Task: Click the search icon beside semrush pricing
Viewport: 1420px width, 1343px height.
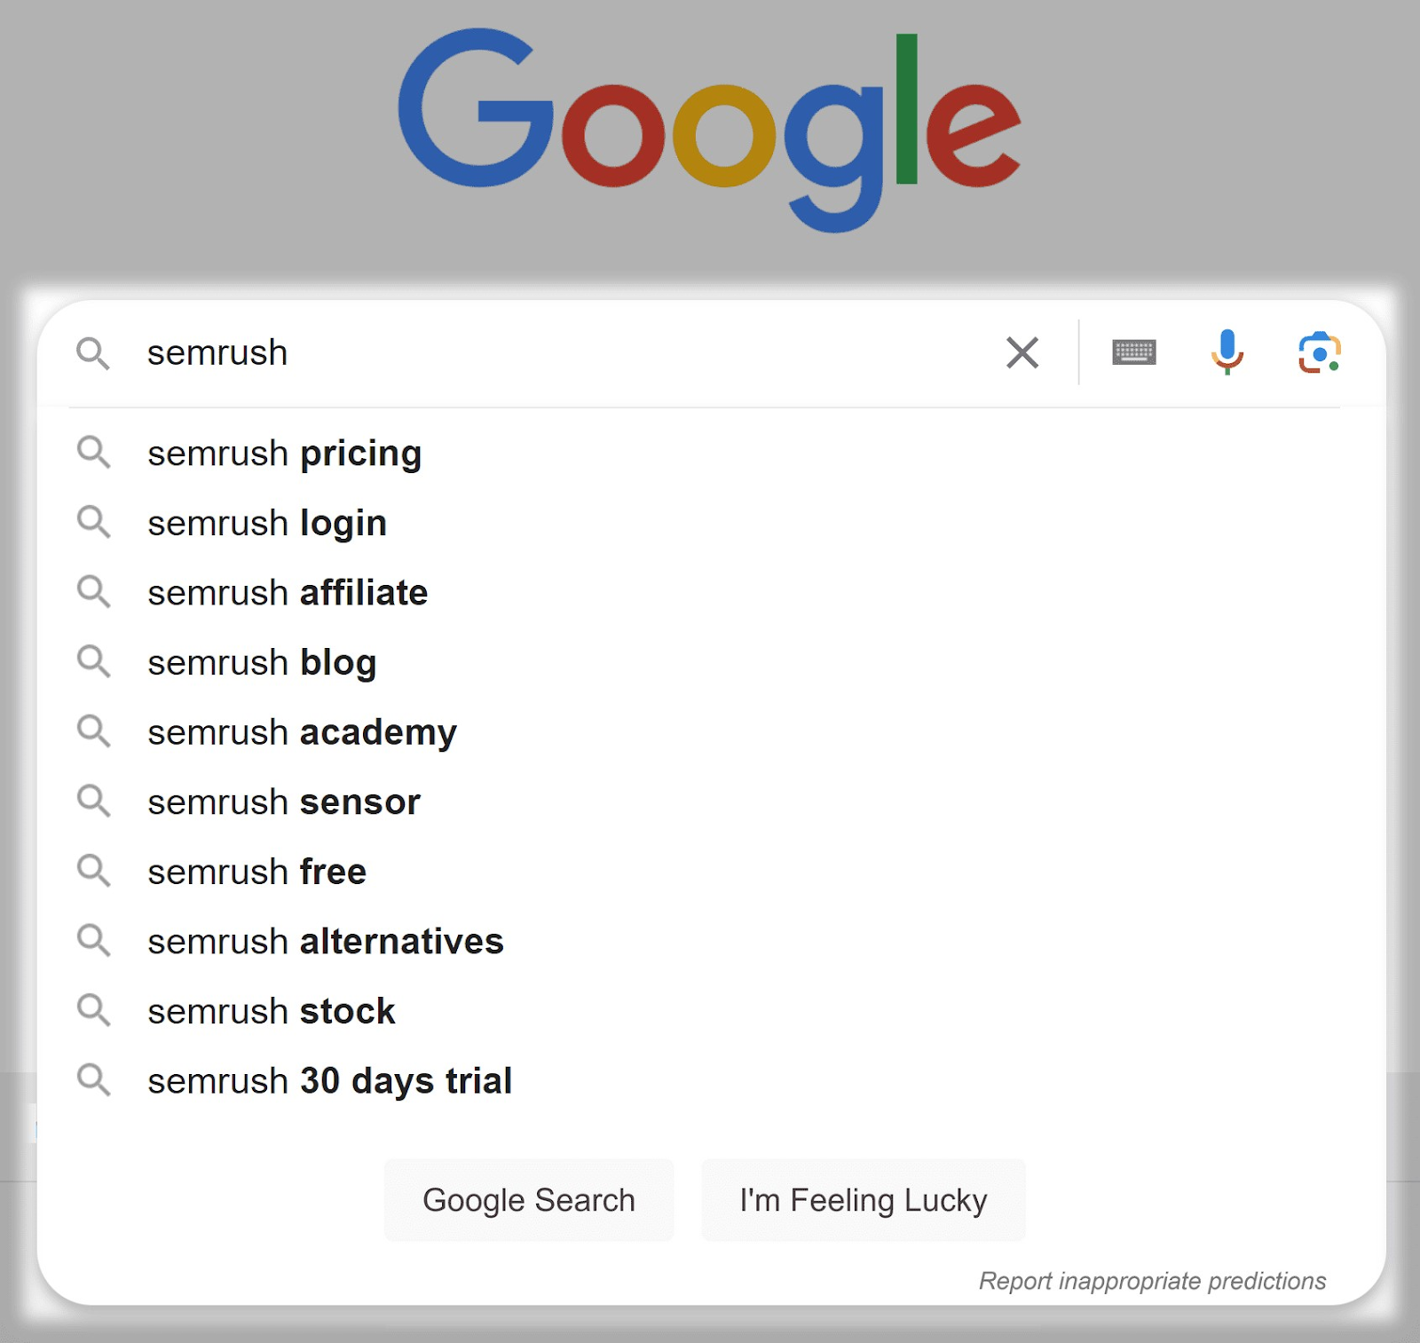Action: [94, 454]
